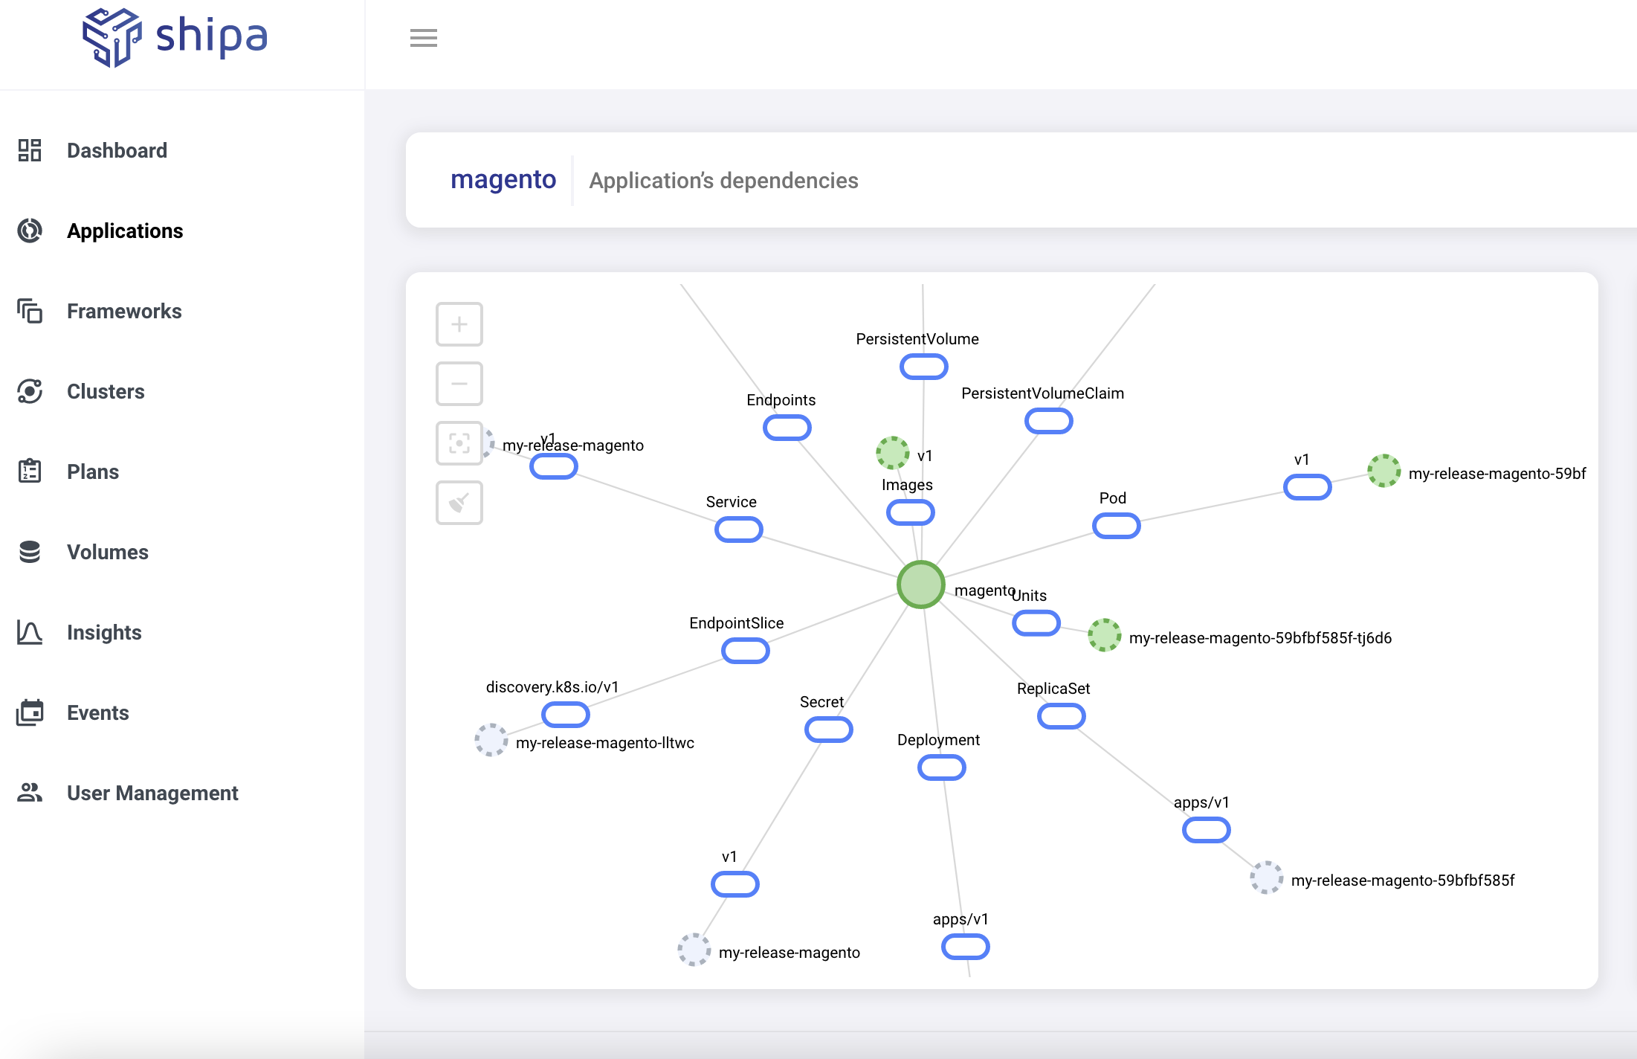Click the hamburger menu icon

coord(423,38)
